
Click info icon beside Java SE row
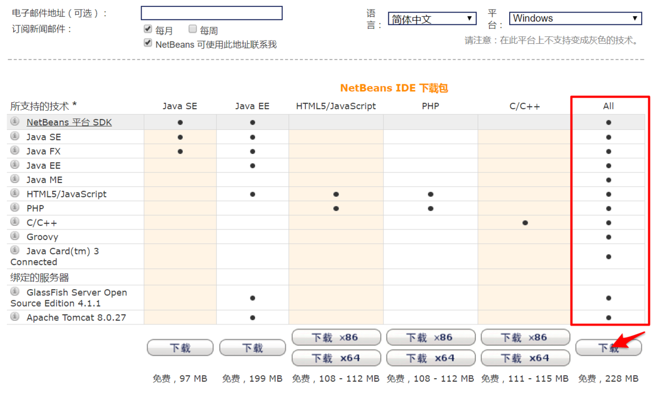tap(15, 136)
